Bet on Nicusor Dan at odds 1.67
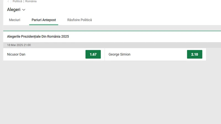The image size is (221, 124). point(93,54)
